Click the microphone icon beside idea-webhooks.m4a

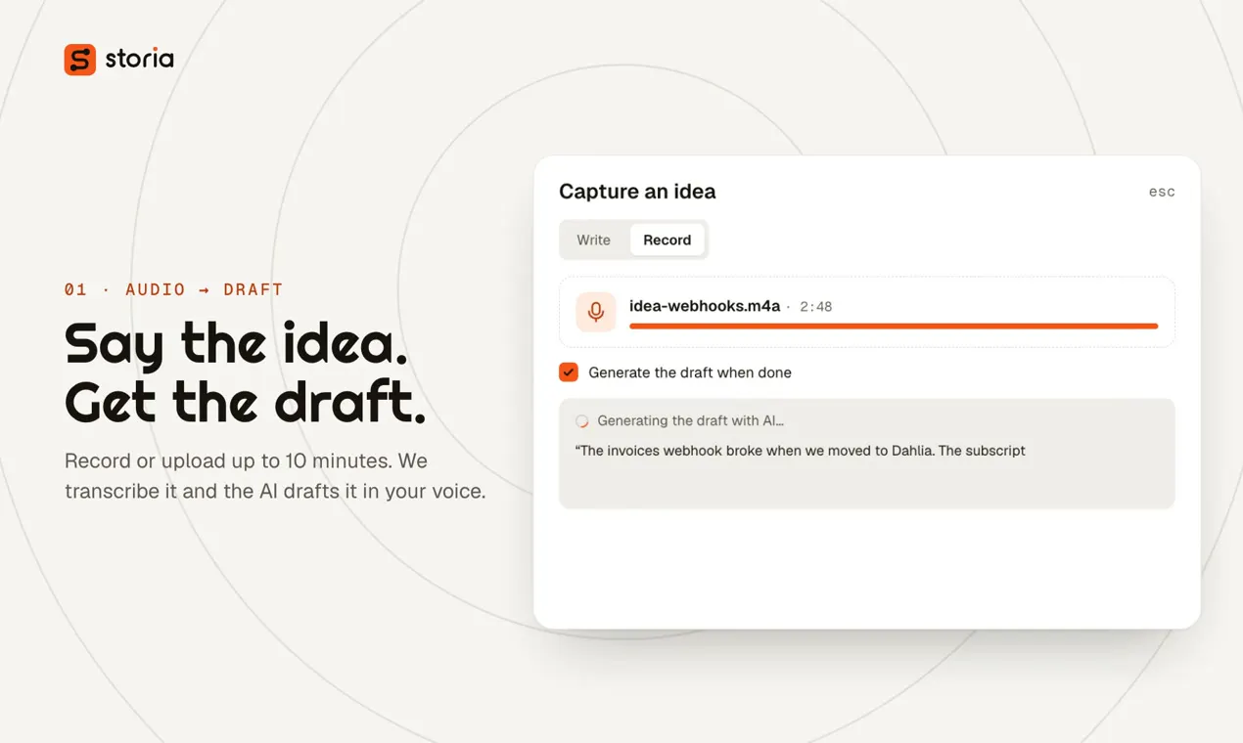[596, 312]
